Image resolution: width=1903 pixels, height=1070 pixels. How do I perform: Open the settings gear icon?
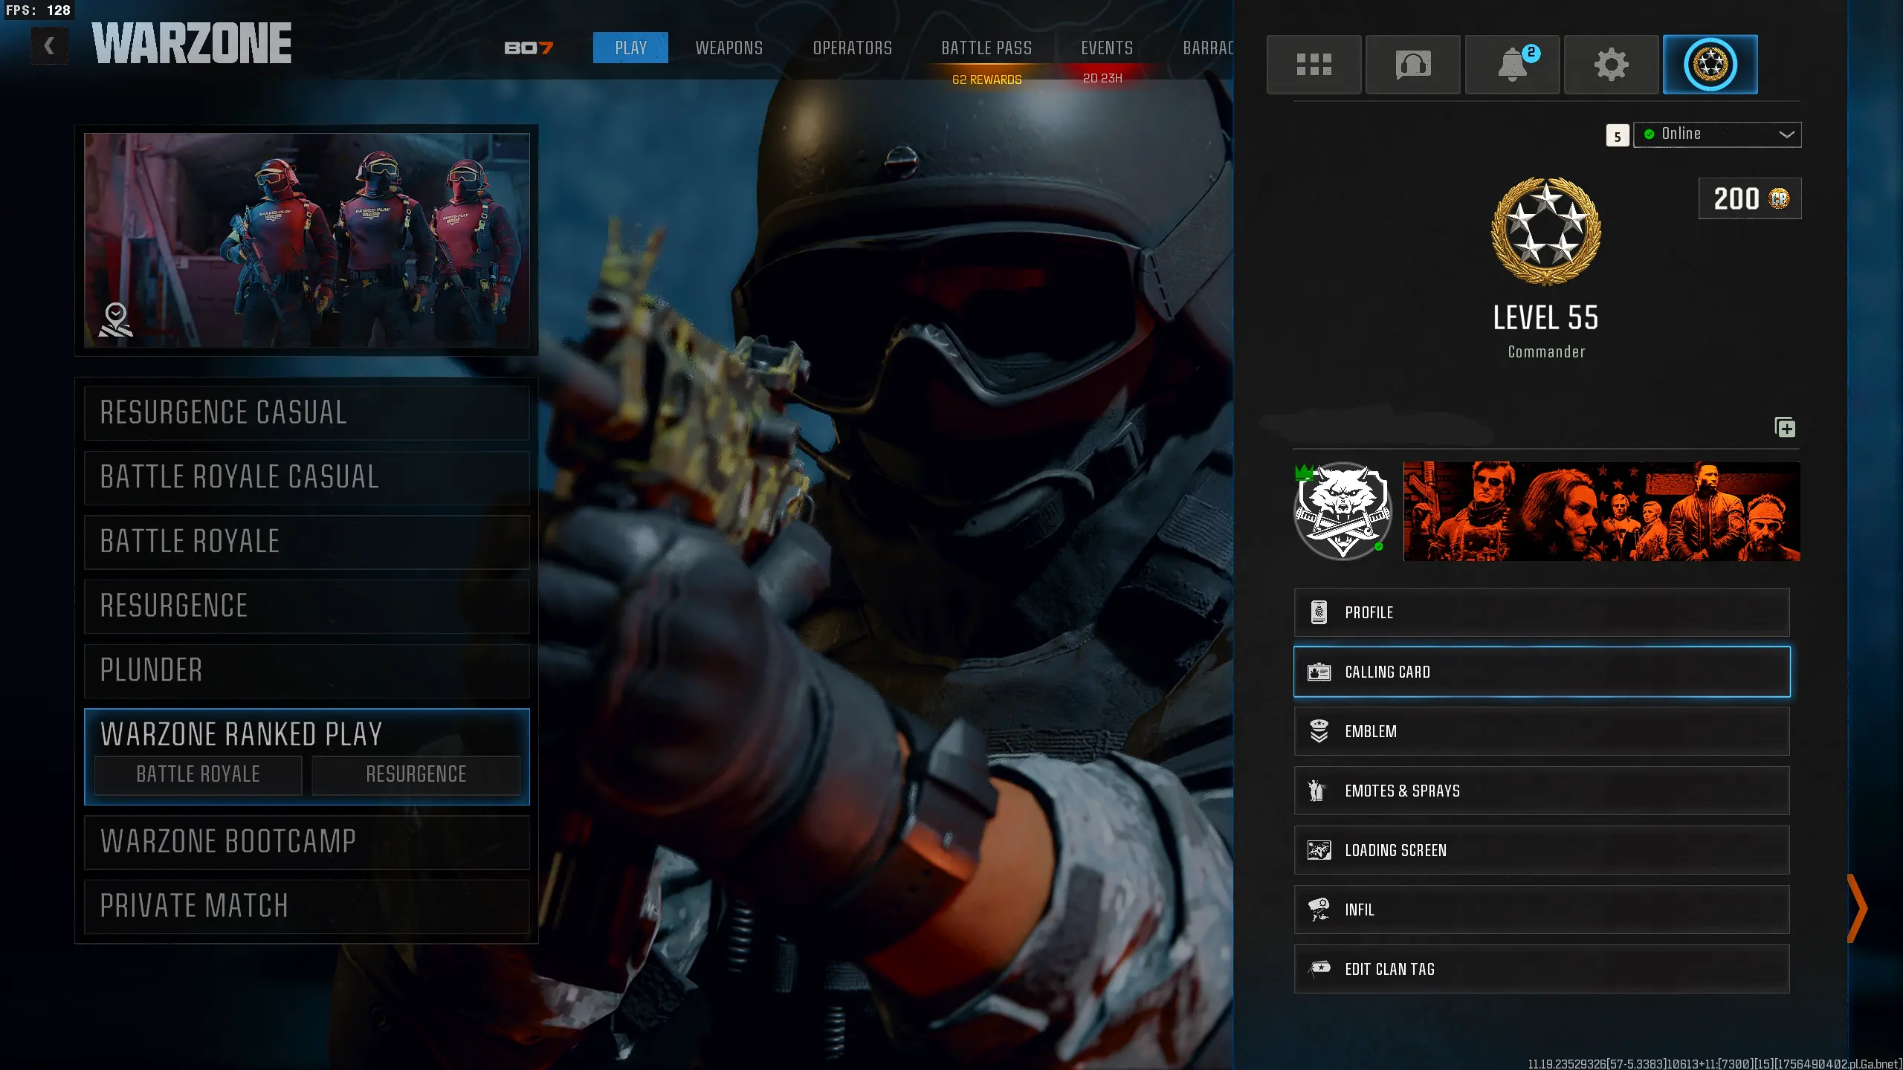click(x=1611, y=65)
